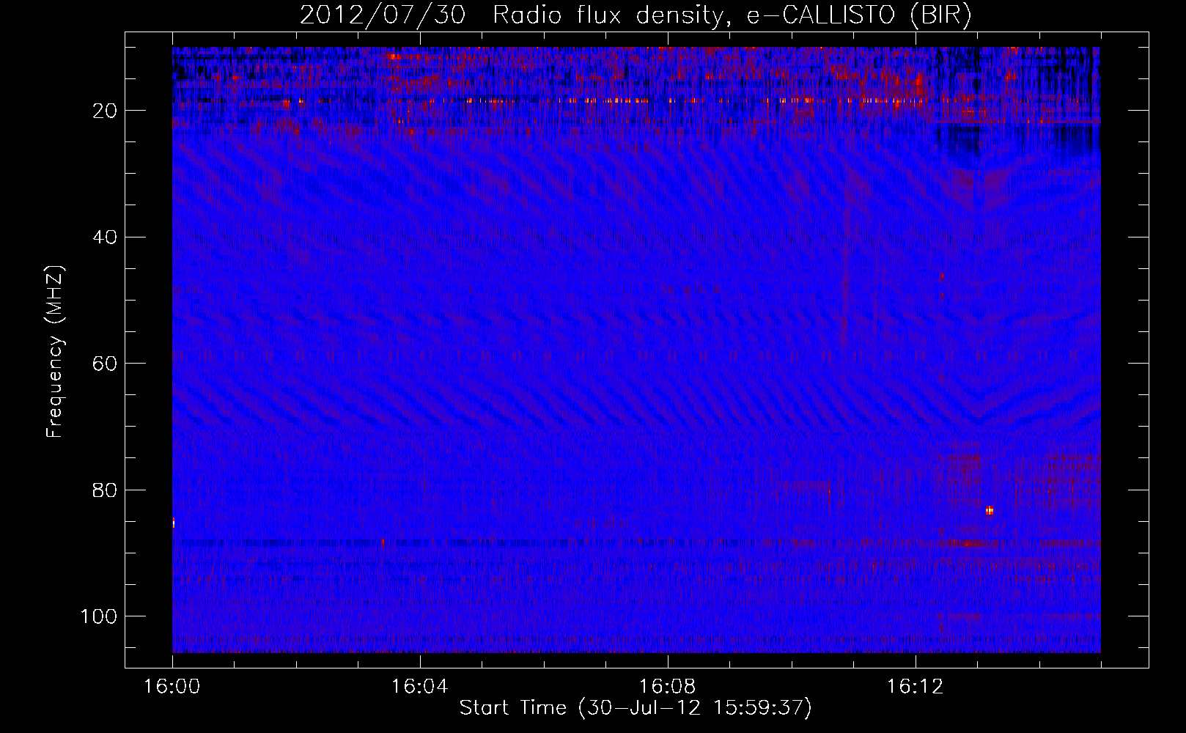1186x733 pixels.
Task: Click the 20 frequency tick label
Action: [105, 111]
